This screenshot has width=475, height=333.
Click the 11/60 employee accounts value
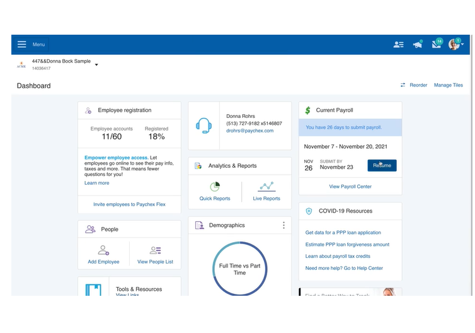tap(112, 136)
